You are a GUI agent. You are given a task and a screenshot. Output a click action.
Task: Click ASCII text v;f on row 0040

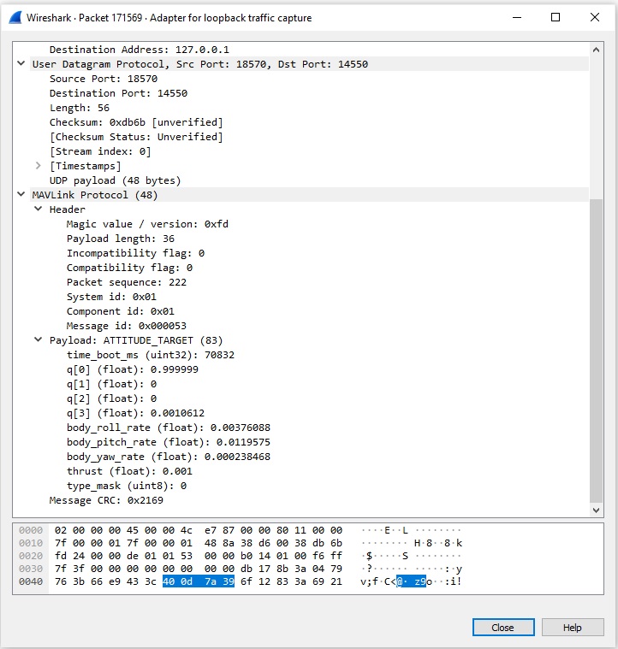pos(369,581)
